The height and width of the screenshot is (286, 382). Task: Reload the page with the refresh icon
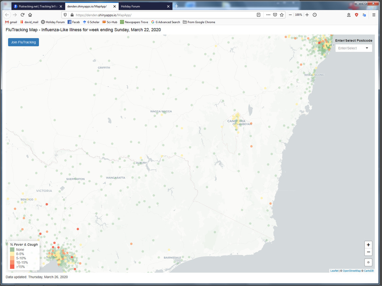pos(23,15)
